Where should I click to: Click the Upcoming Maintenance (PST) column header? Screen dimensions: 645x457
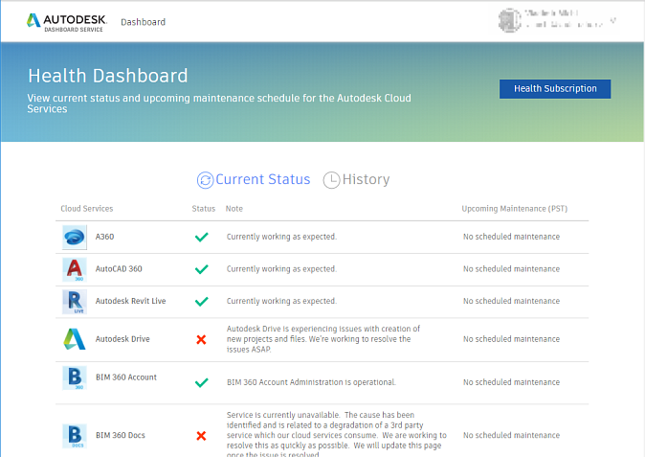click(515, 209)
